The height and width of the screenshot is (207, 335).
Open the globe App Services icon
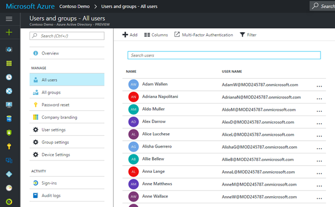(9, 91)
